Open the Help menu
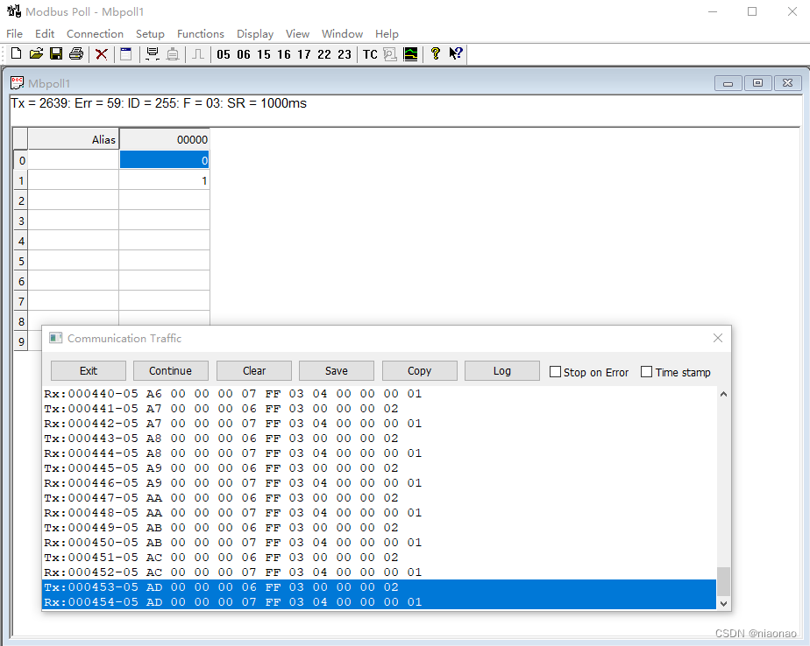The image size is (810, 646). (x=387, y=34)
